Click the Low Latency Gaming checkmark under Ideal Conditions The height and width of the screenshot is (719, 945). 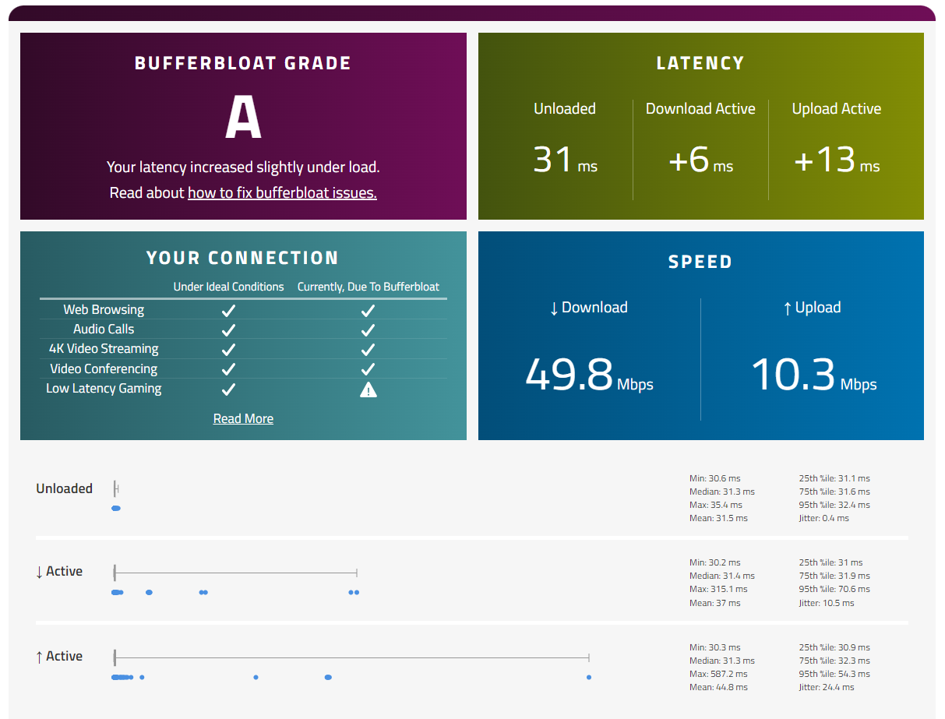click(x=228, y=389)
